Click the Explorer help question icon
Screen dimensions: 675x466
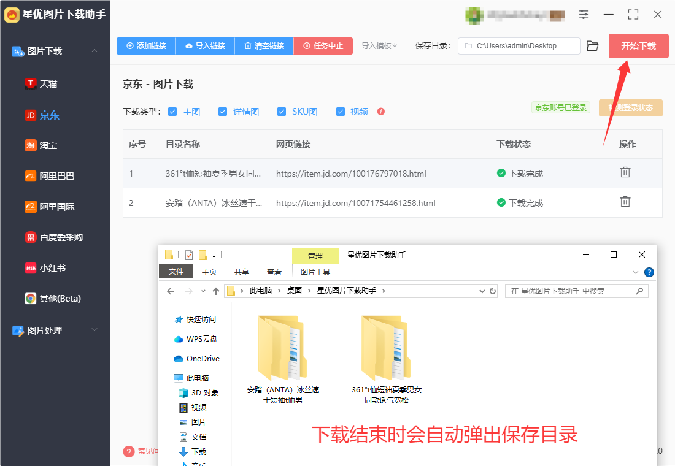pyautogui.click(x=649, y=272)
